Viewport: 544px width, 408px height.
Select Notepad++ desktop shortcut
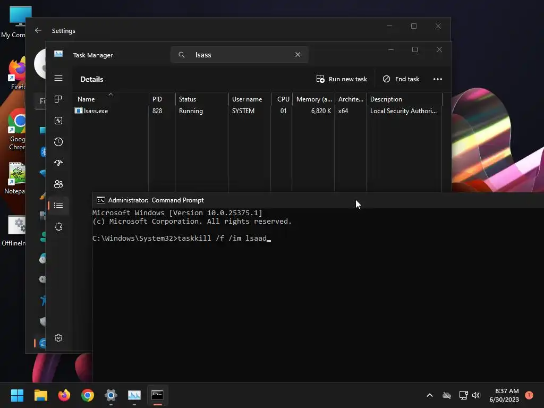tap(14, 178)
